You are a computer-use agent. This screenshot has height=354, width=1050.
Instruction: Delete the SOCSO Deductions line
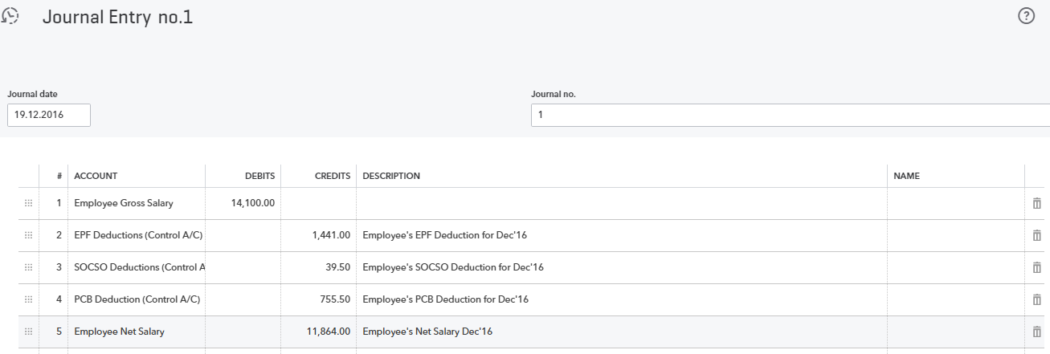pyautogui.click(x=1036, y=267)
